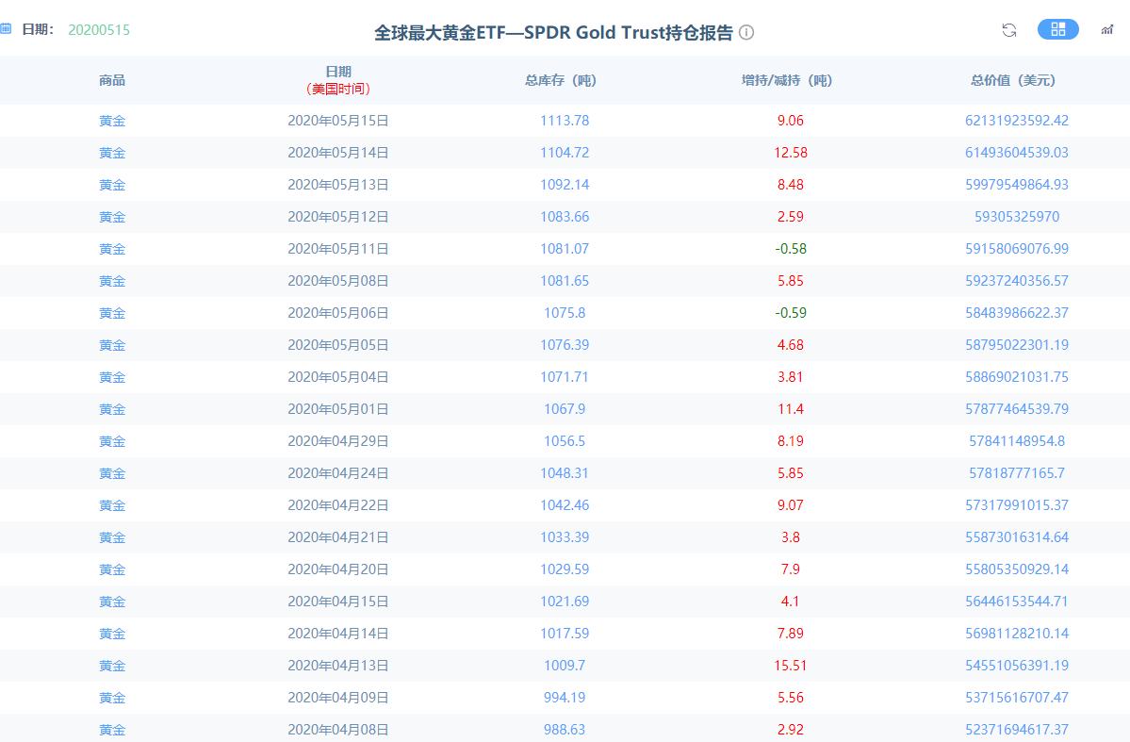
Task: Click 黄金 in the 2020年04月22日 row
Action: pos(112,505)
